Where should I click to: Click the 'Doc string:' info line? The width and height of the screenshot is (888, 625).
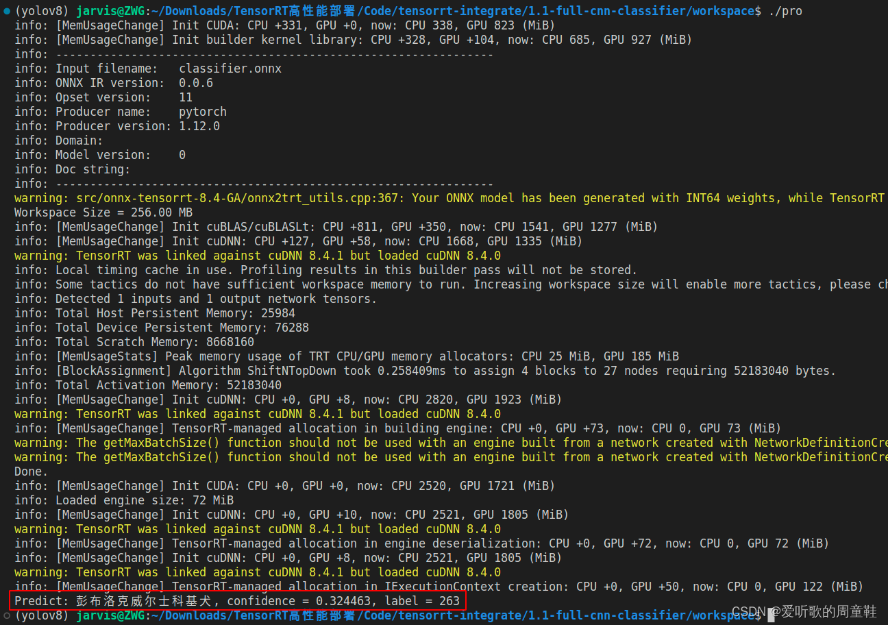[73, 169]
